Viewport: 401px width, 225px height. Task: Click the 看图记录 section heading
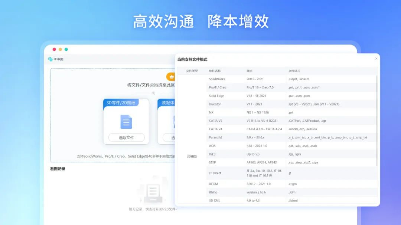tap(58, 169)
